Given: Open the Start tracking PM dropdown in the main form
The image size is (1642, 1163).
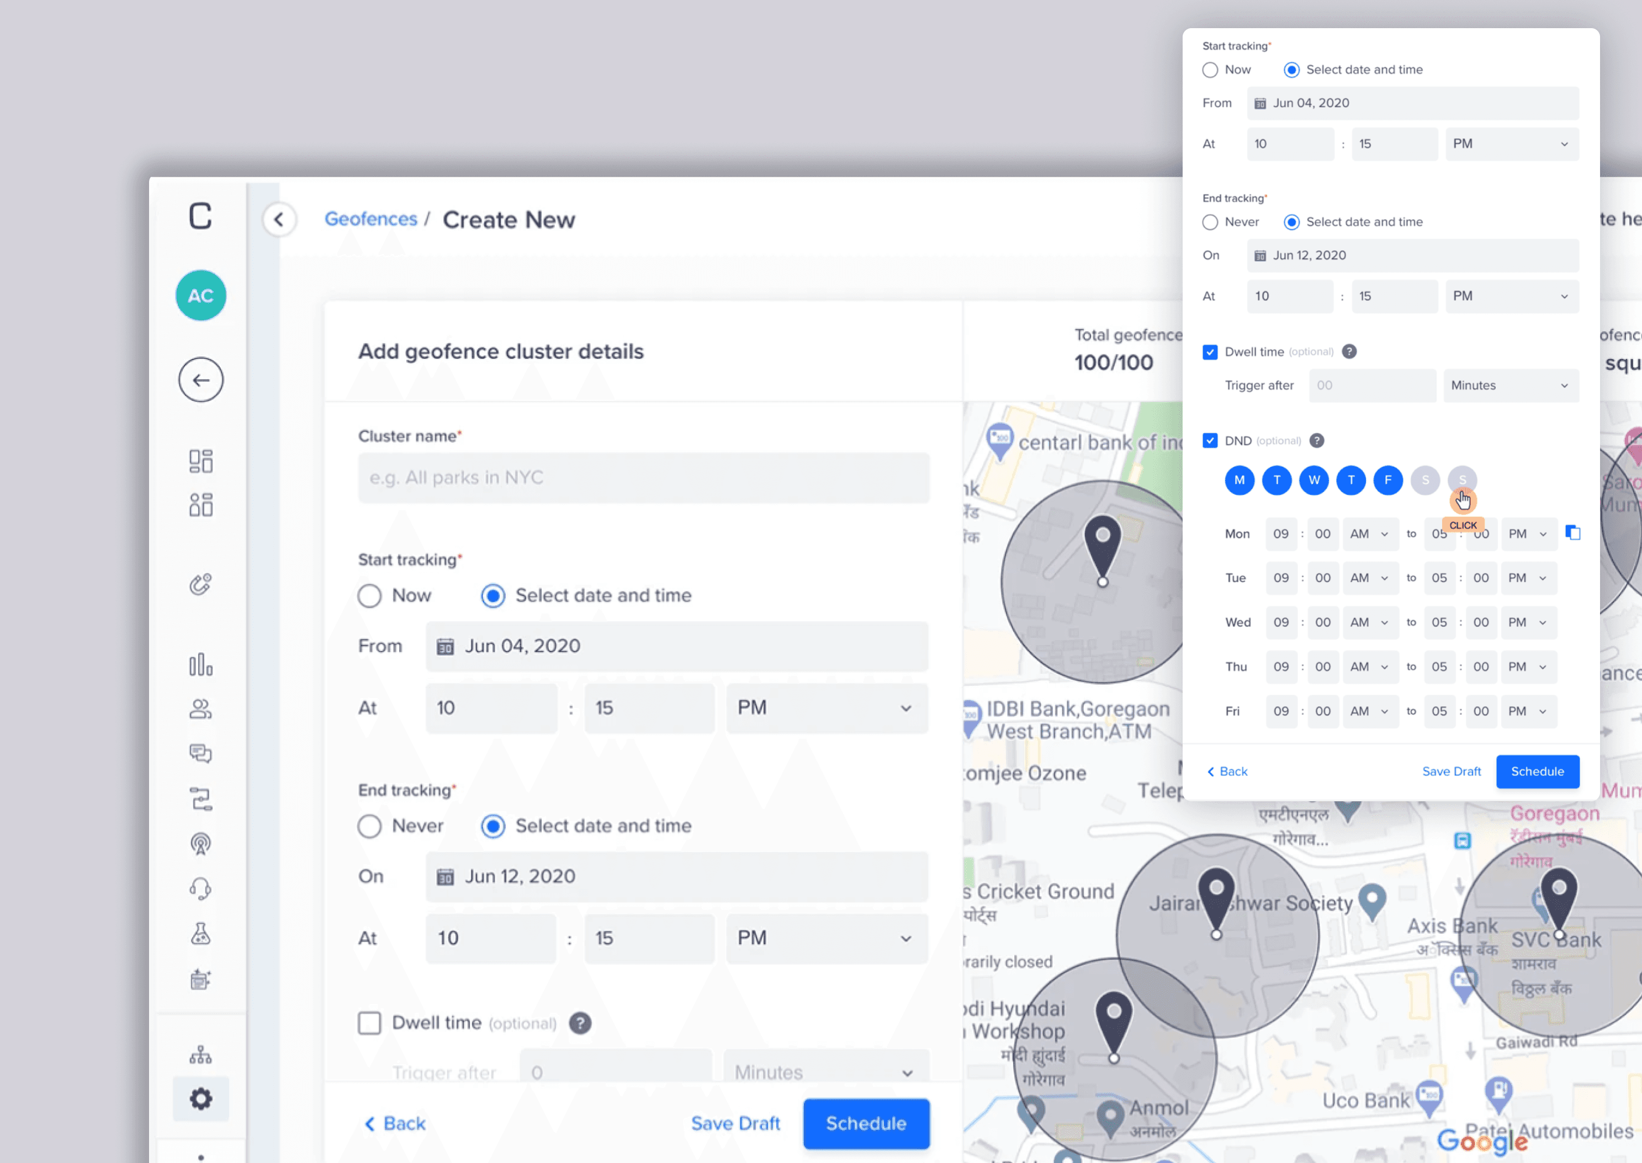Looking at the screenshot, I should pos(827,709).
